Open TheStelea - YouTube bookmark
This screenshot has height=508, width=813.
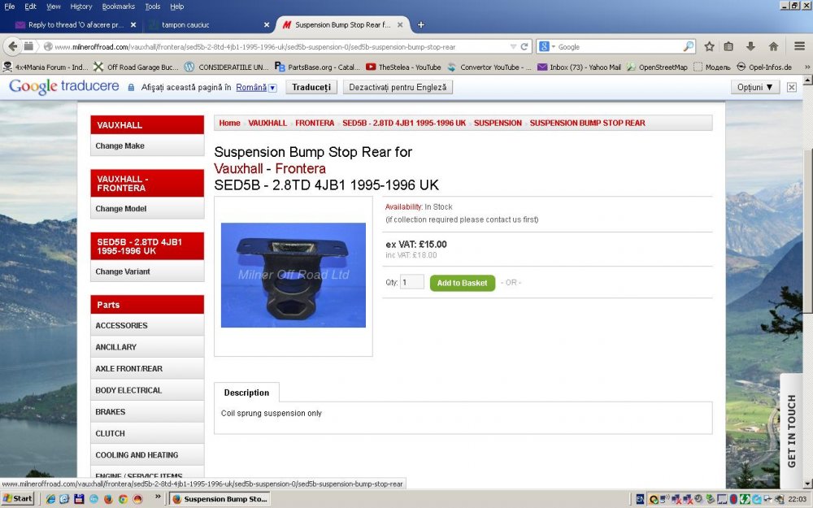(x=403, y=67)
